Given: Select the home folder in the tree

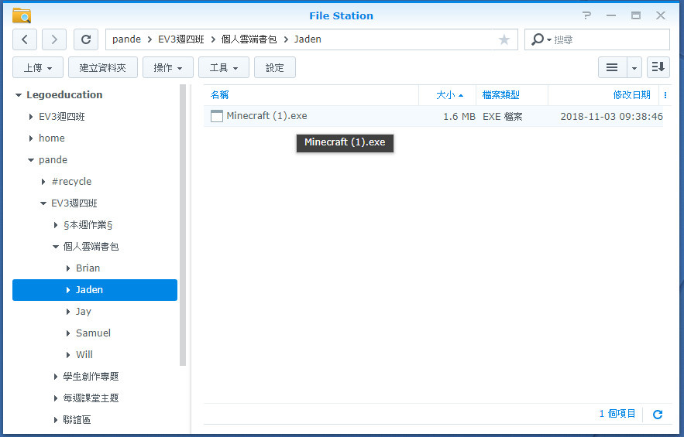Looking at the screenshot, I should 51,138.
